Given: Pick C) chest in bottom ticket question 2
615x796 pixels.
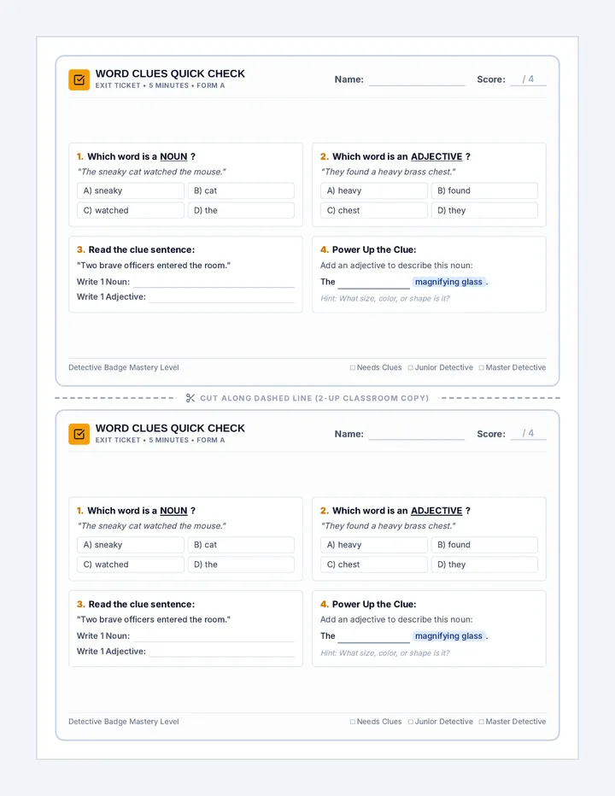Looking at the screenshot, I should click(374, 565).
